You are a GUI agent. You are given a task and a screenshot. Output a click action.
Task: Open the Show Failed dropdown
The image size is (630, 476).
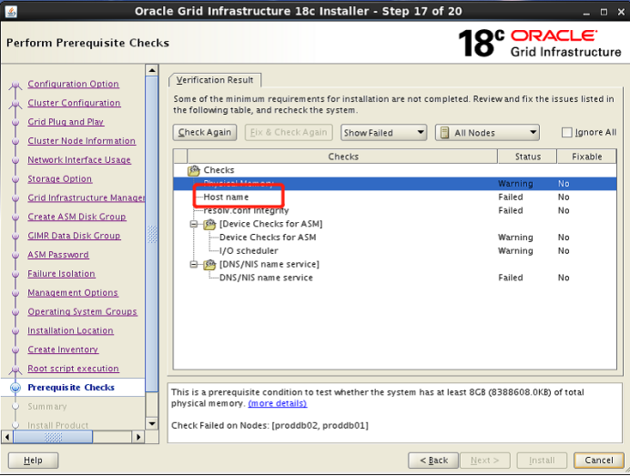pyautogui.click(x=383, y=132)
